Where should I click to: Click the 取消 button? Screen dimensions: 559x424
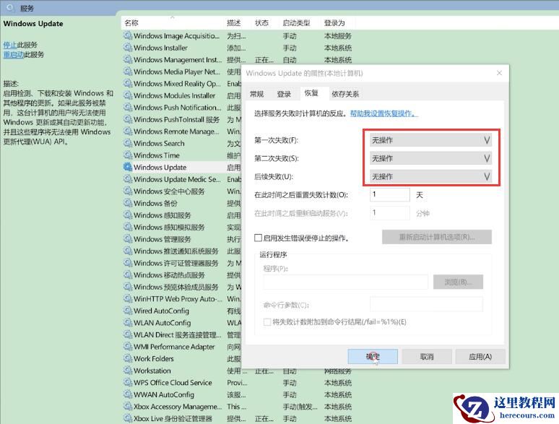(427, 356)
